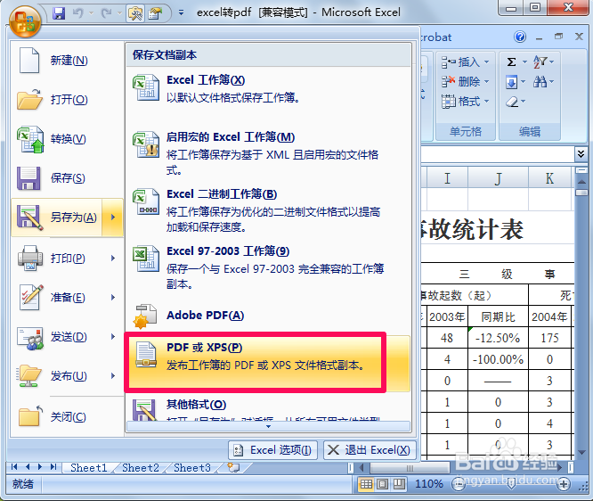Switch to Sheet1 tab
Screen dimensions: 593x501
pyautogui.click(x=88, y=468)
